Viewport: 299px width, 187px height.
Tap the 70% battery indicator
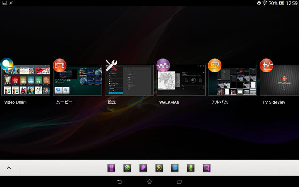click(x=276, y=3)
